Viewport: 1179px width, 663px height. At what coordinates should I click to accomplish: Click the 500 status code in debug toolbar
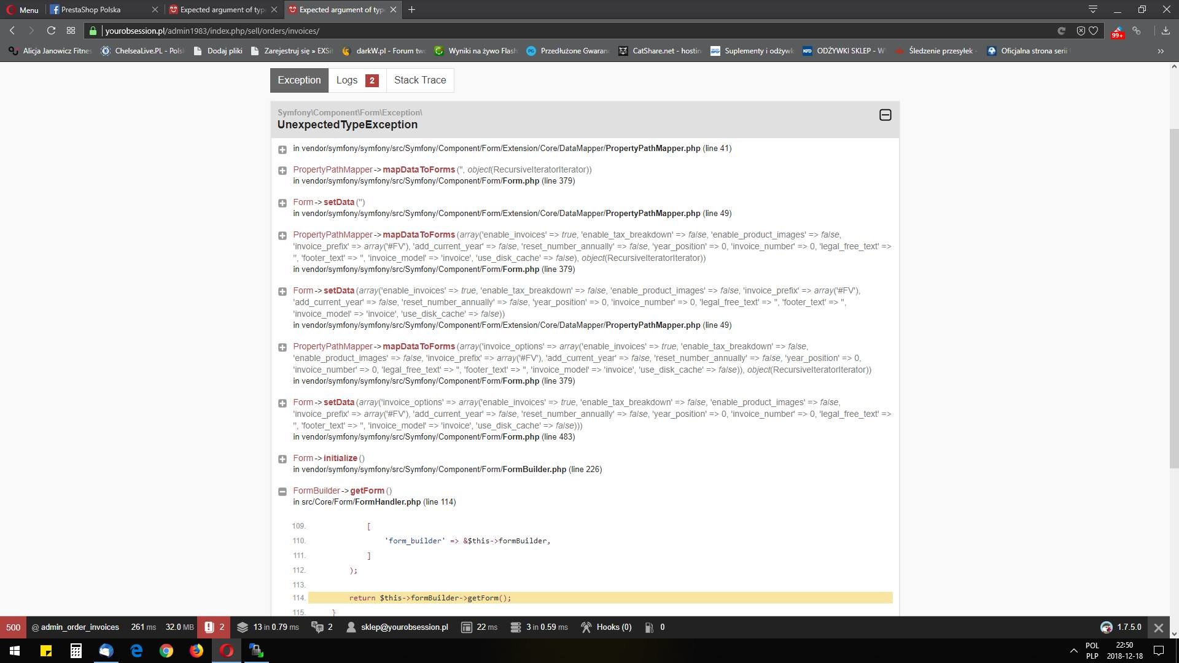coord(13,627)
